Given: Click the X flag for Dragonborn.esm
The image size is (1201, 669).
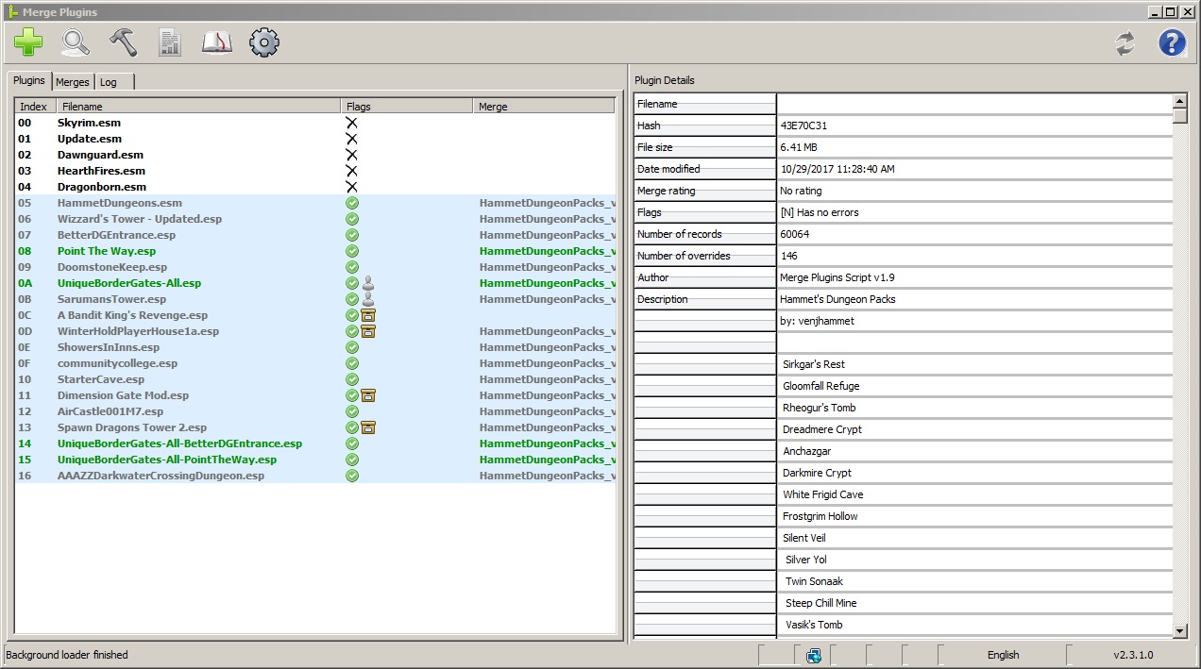Looking at the screenshot, I should pyautogui.click(x=351, y=187).
